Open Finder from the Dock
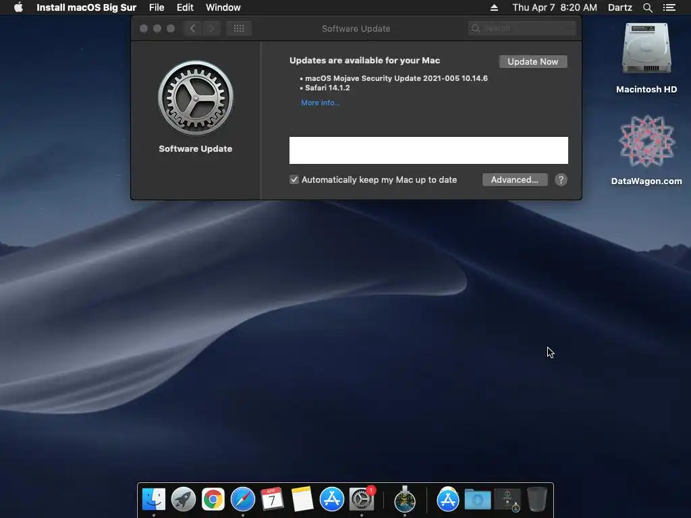Viewport: 691px width, 518px height. coord(154,500)
